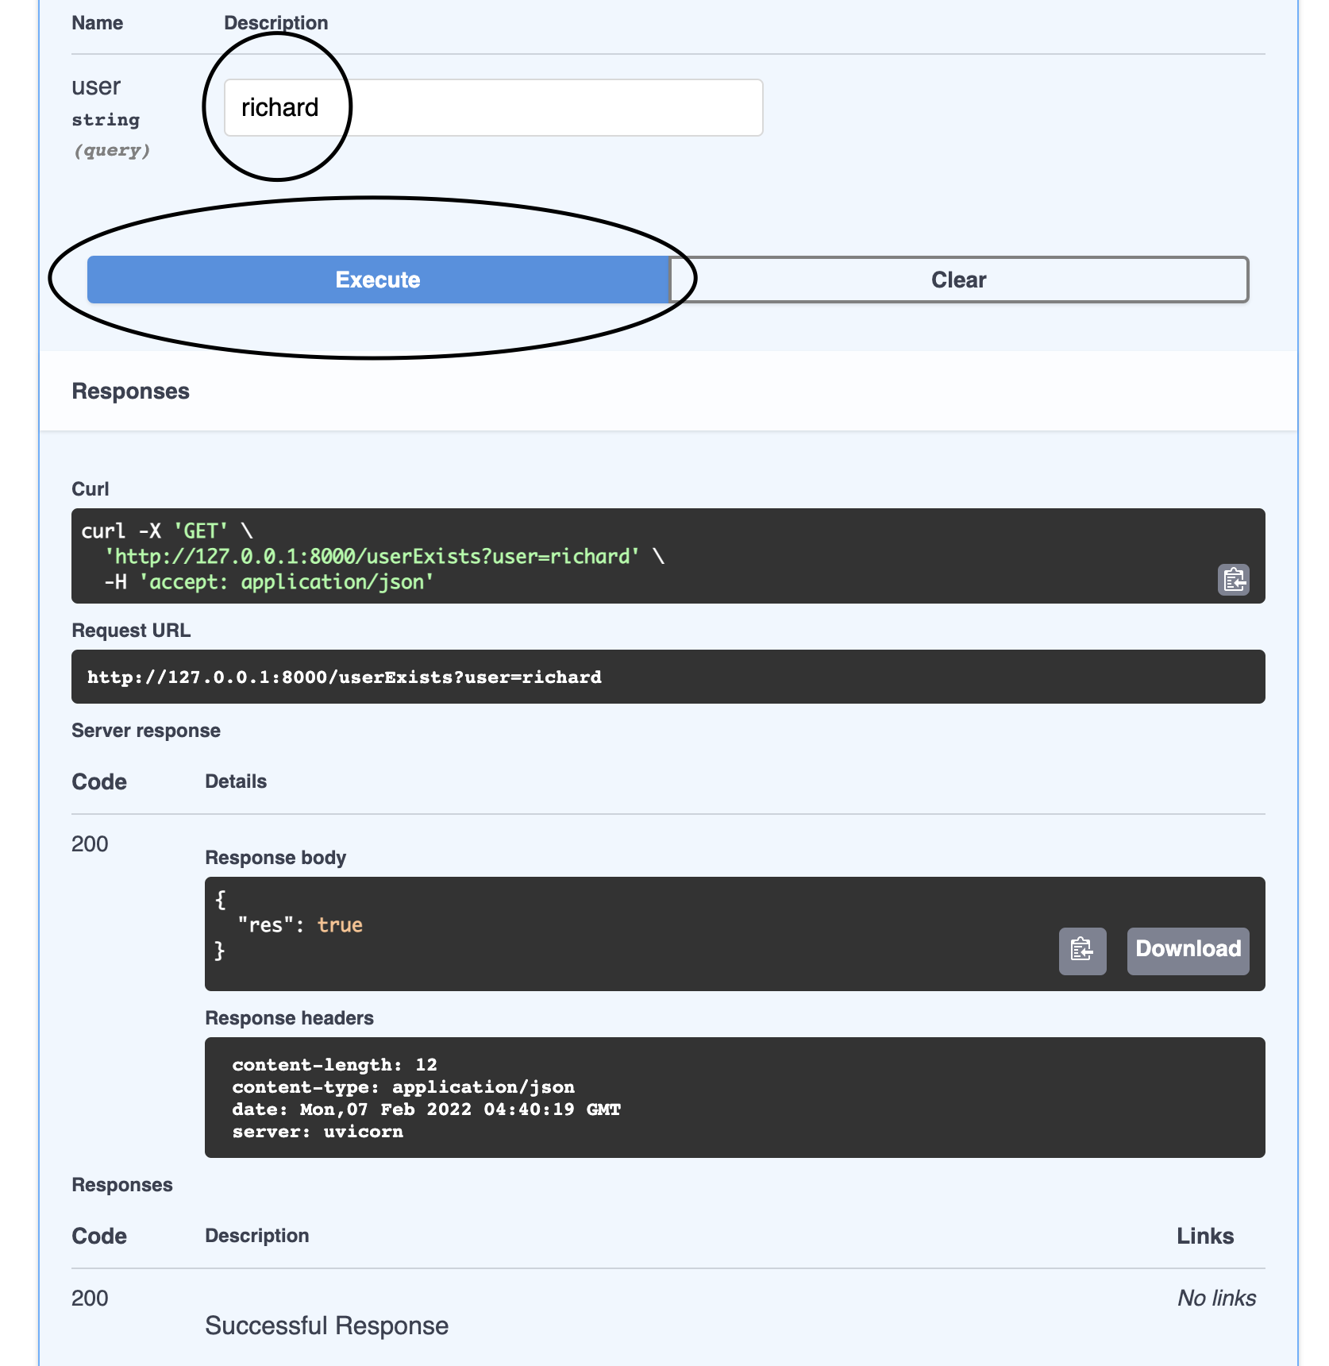Image resolution: width=1329 pixels, height=1366 pixels.
Task: Click the Response body label
Action: point(275,858)
